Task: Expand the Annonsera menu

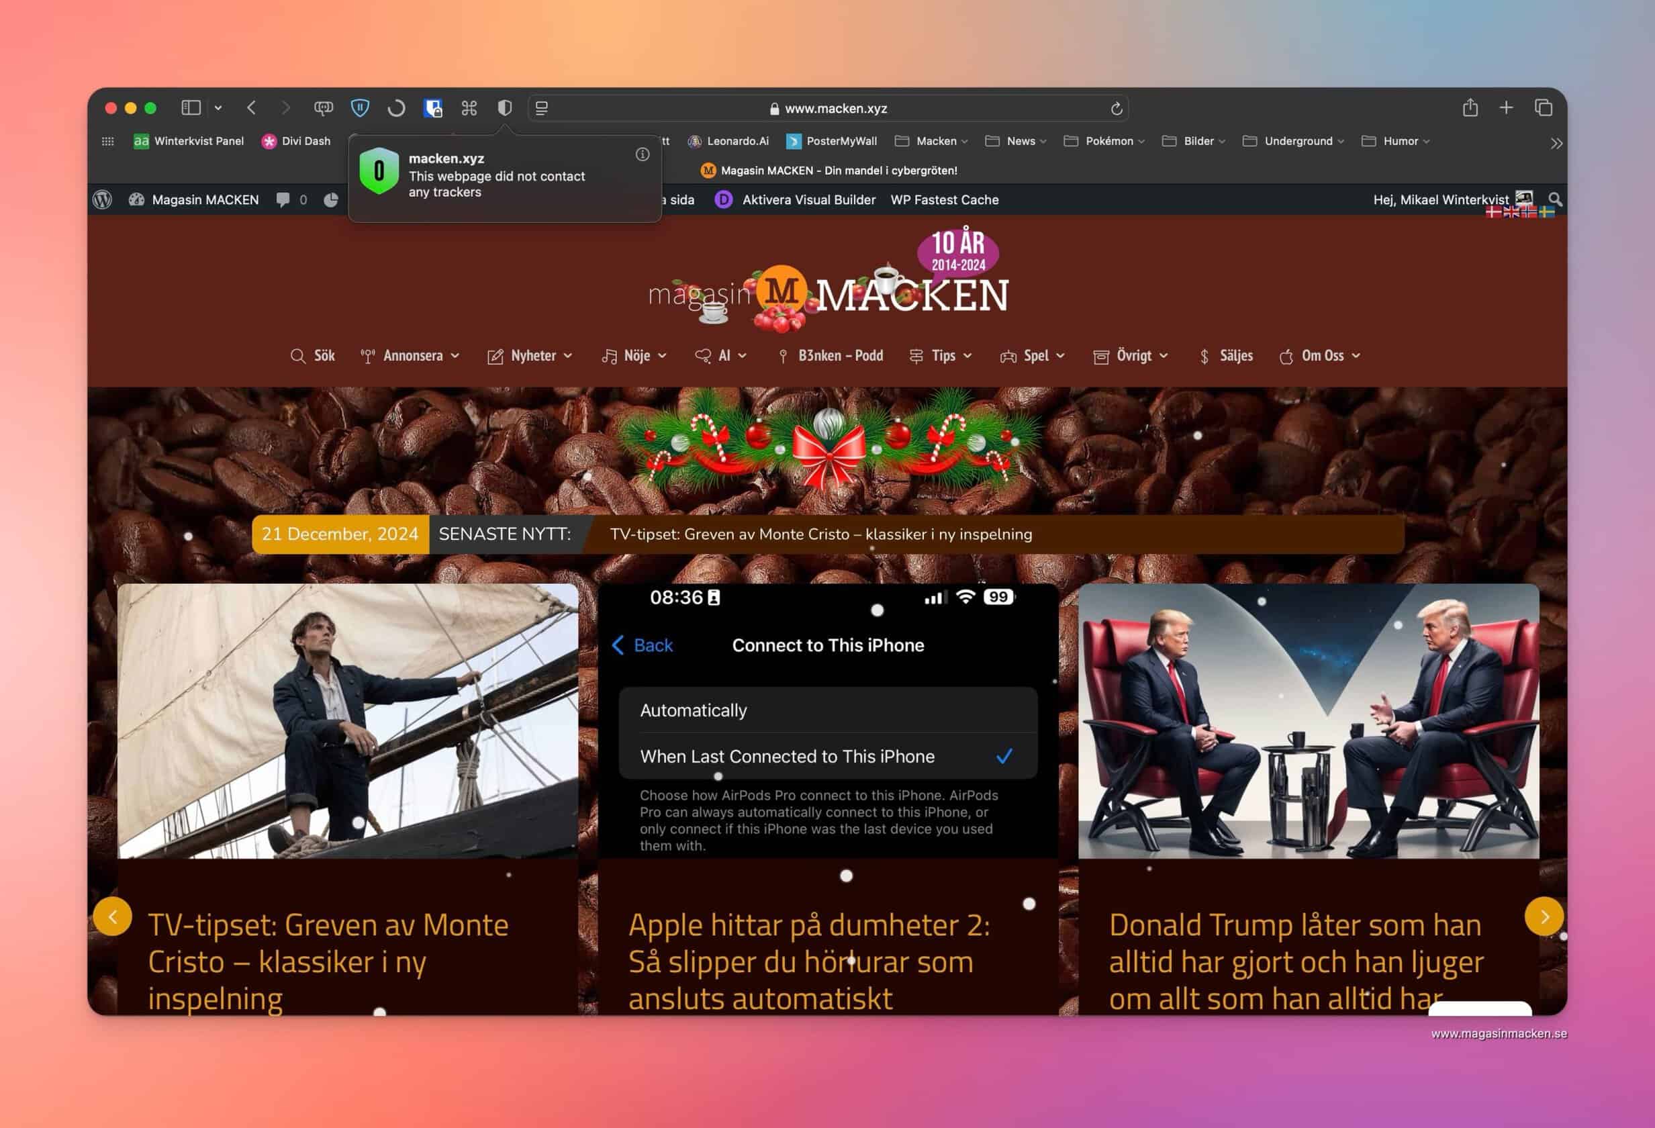Action: [410, 356]
